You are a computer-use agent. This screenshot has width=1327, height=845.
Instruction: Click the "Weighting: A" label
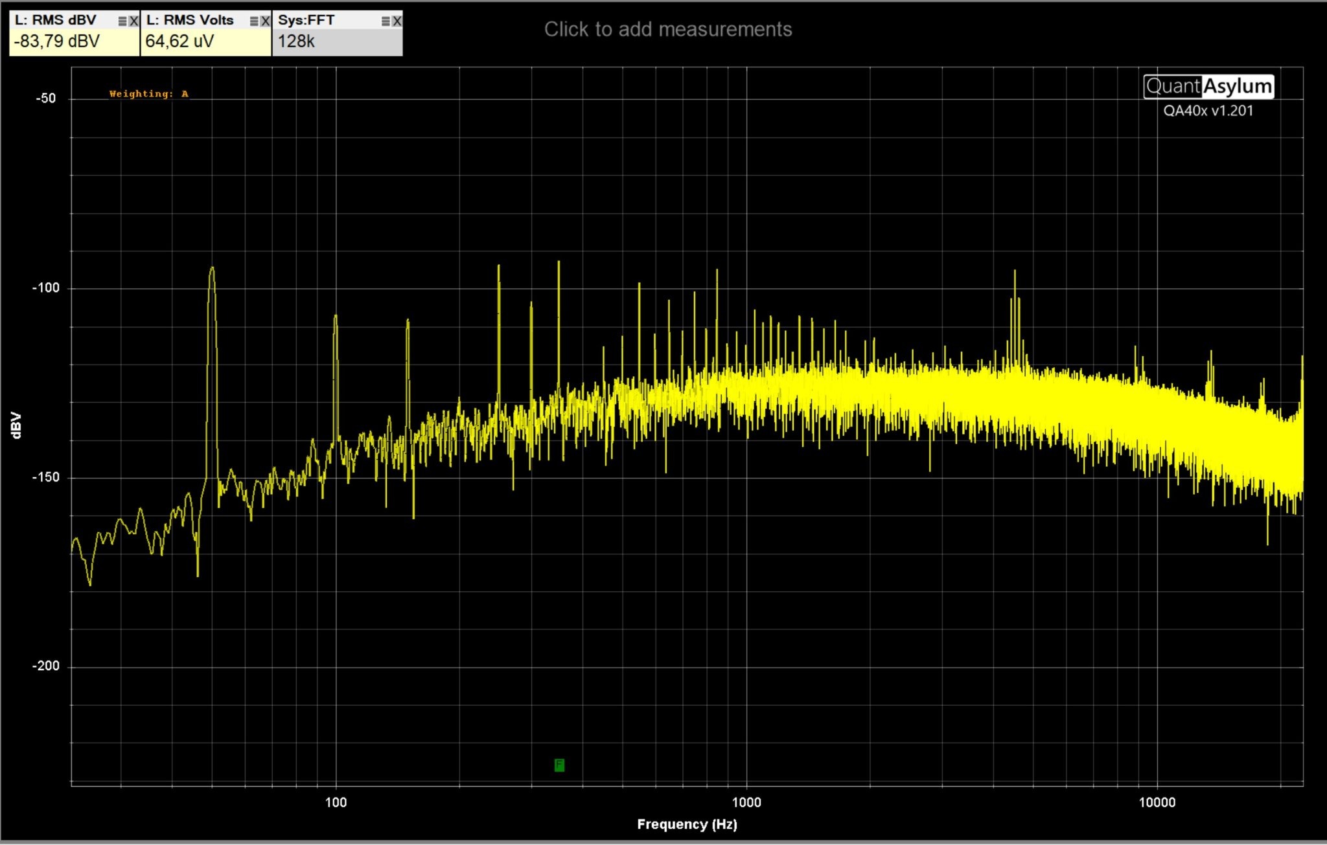[149, 94]
